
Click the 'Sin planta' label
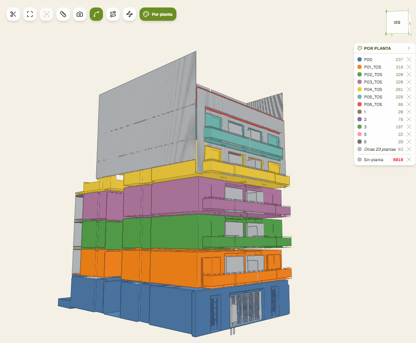[x=374, y=160]
